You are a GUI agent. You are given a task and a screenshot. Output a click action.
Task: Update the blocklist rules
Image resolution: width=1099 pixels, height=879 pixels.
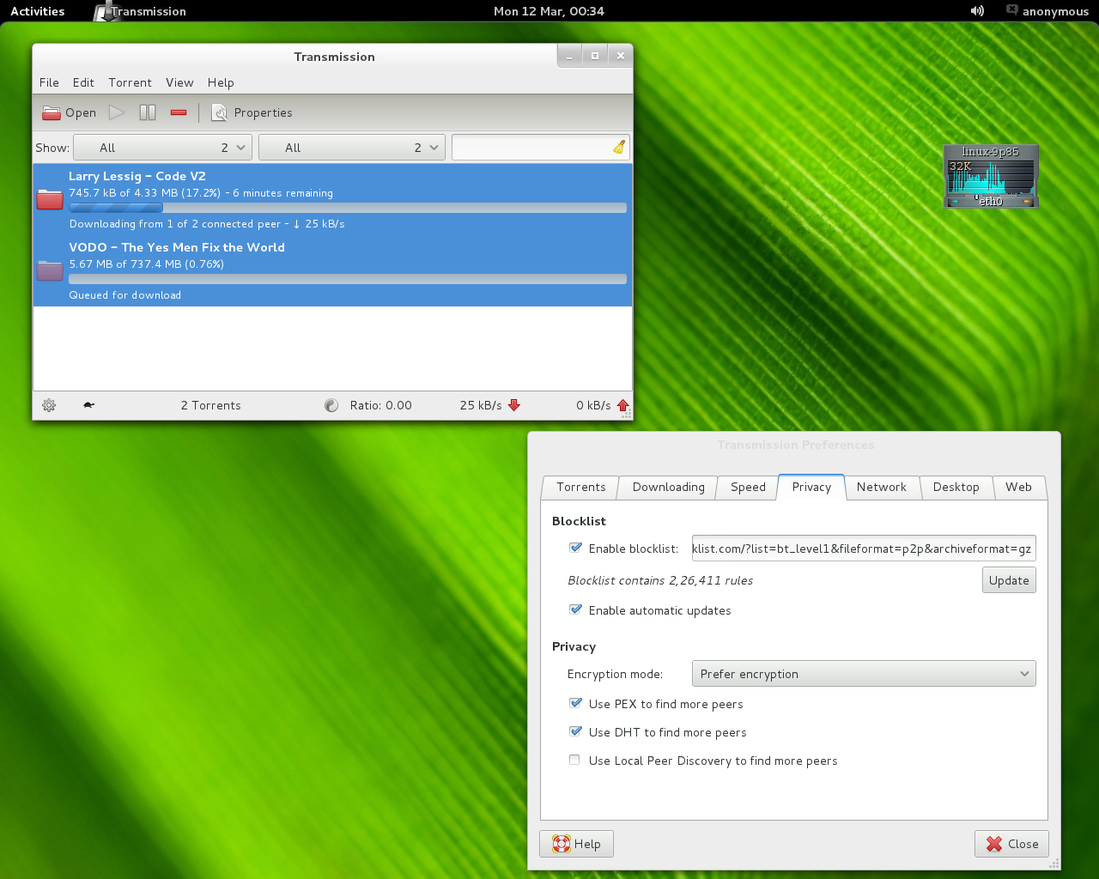tap(1008, 579)
